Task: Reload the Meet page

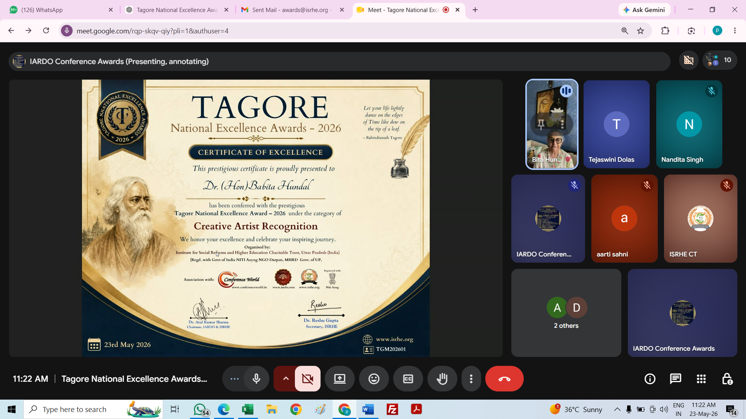Action: pyautogui.click(x=46, y=31)
